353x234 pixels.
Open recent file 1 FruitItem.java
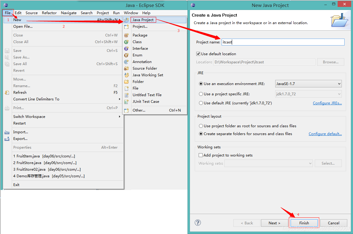click(64, 156)
